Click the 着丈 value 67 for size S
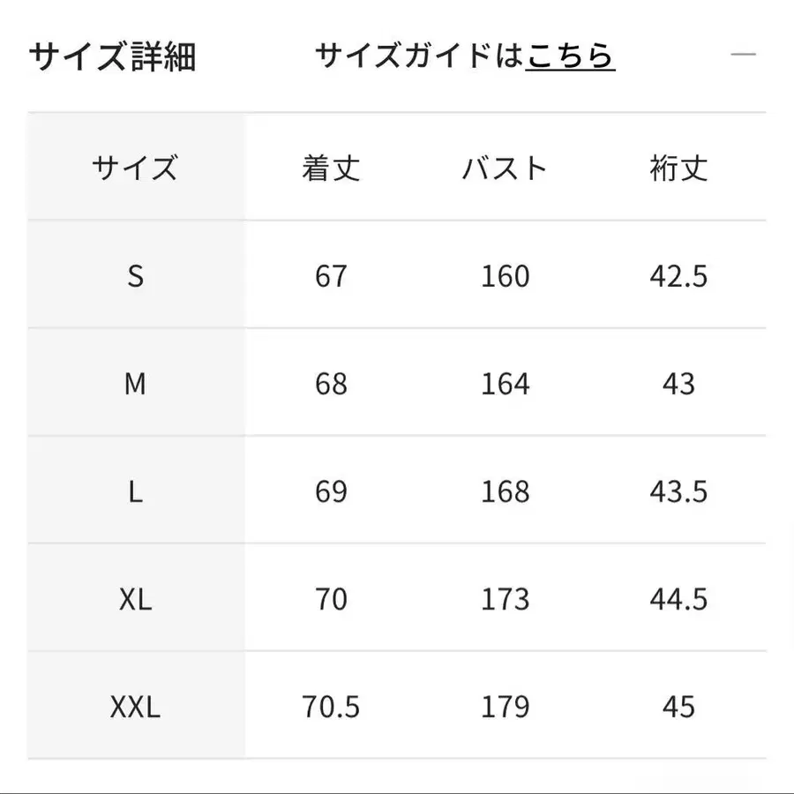The image size is (794, 794). 329,276
